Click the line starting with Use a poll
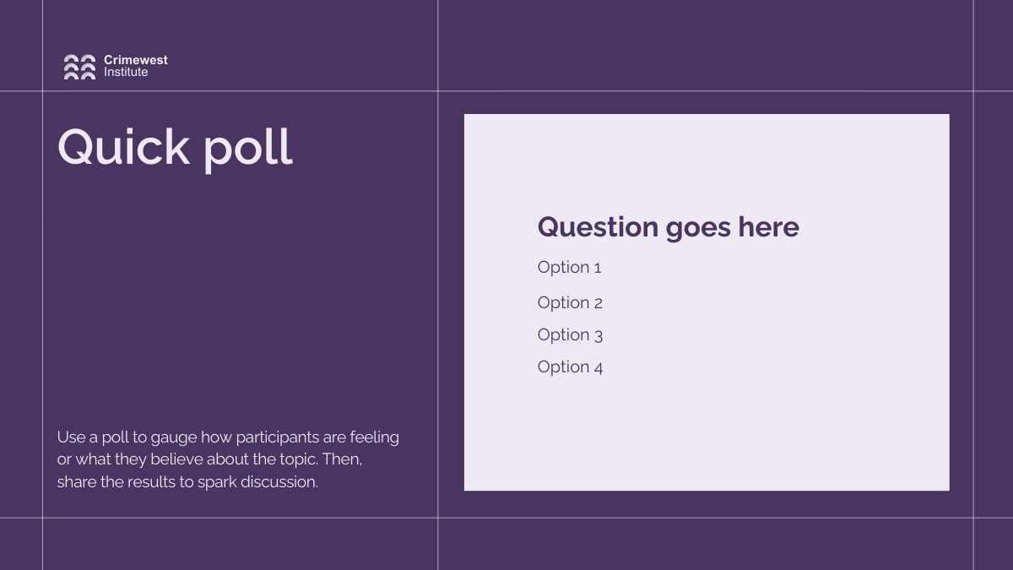The width and height of the screenshot is (1013, 570). 228,437
